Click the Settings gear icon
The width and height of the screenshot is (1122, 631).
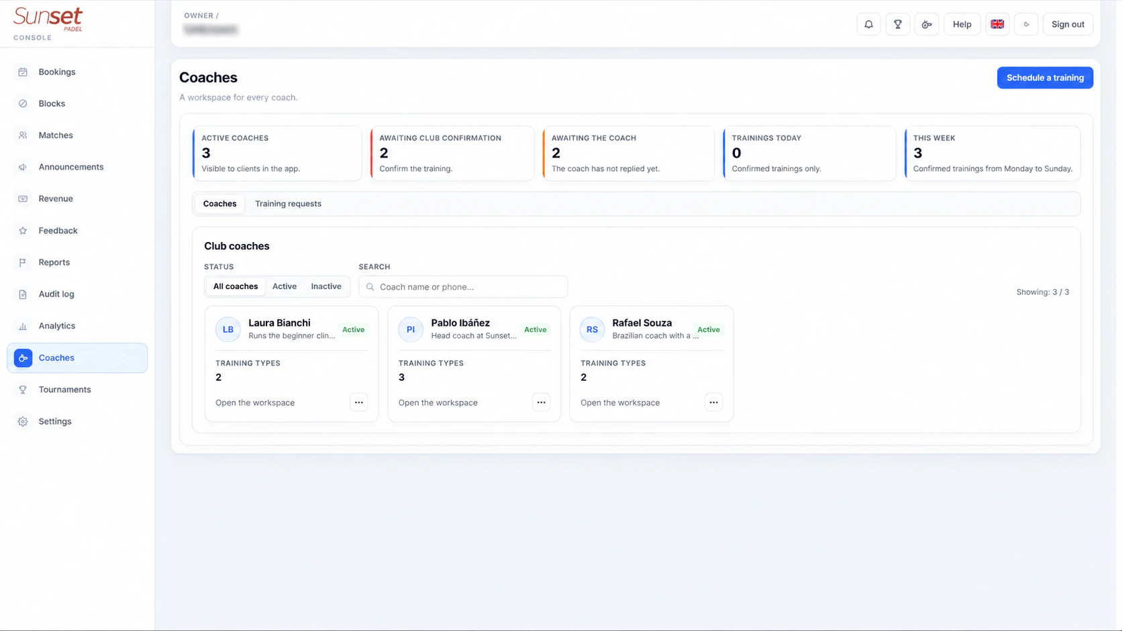click(x=23, y=421)
